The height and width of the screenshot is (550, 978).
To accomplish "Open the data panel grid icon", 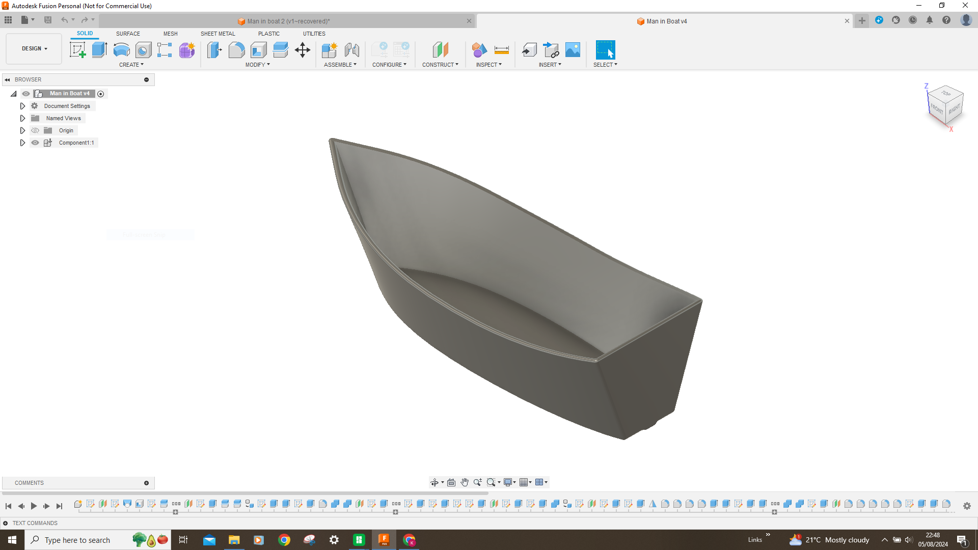I will pyautogui.click(x=8, y=20).
